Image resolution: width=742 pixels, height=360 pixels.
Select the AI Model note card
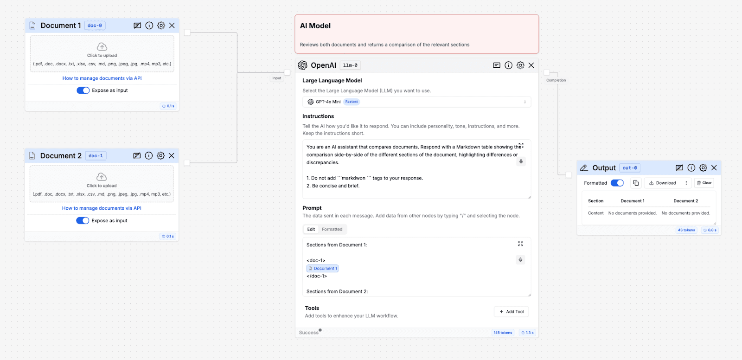click(x=416, y=34)
